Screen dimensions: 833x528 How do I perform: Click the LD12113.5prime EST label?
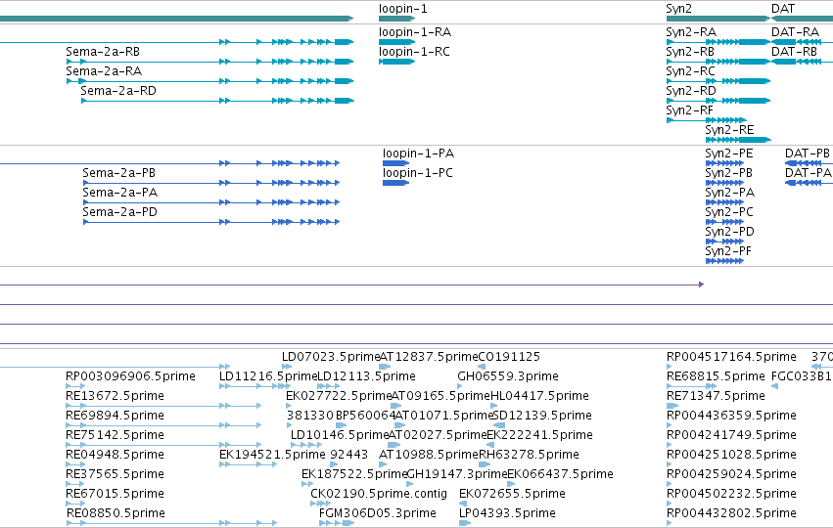coord(366,376)
